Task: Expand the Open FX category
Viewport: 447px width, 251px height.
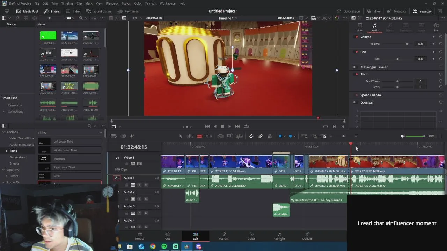Action: click(x=3, y=170)
